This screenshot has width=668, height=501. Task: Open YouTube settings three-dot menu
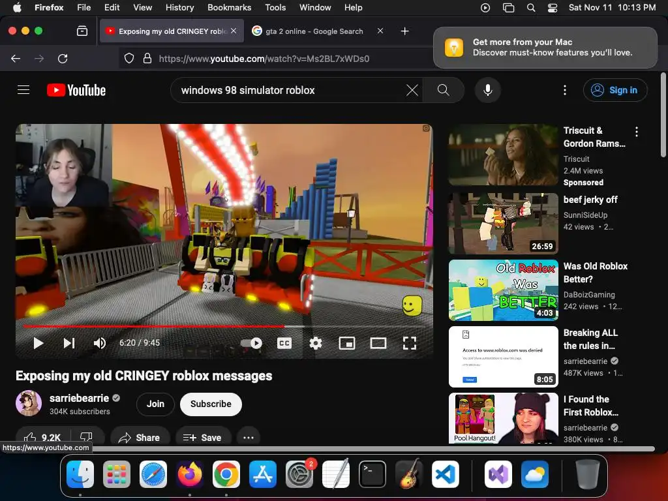pyautogui.click(x=565, y=90)
